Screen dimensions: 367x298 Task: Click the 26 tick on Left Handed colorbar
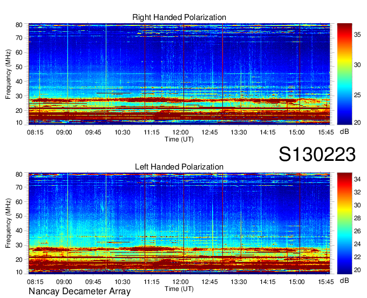click(x=357, y=231)
